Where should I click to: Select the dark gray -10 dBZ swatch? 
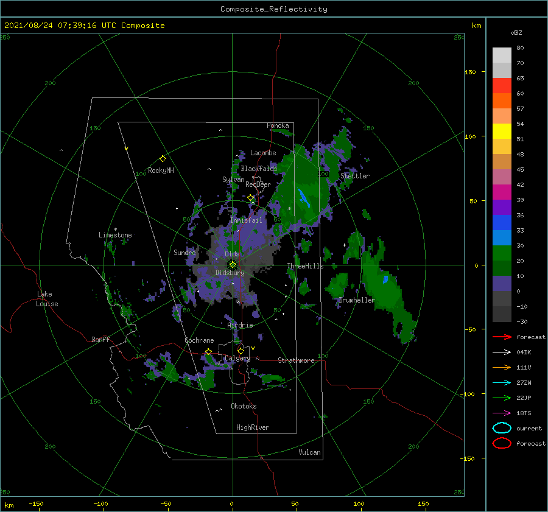coord(502,314)
